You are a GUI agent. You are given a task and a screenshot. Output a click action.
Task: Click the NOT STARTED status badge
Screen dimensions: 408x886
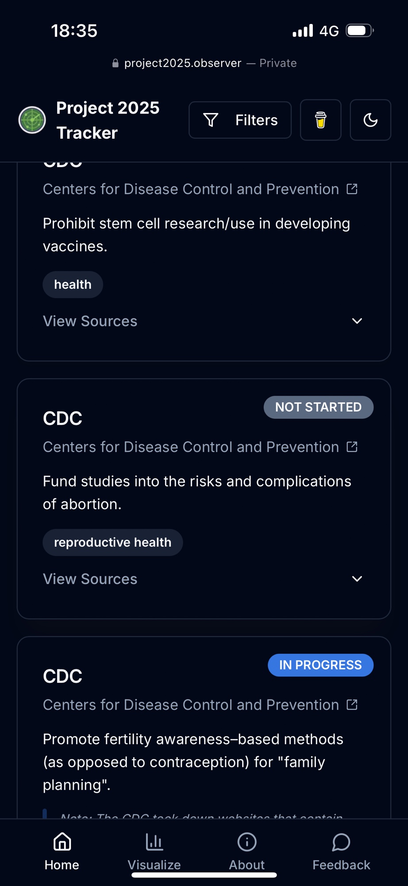click(318, 407)
